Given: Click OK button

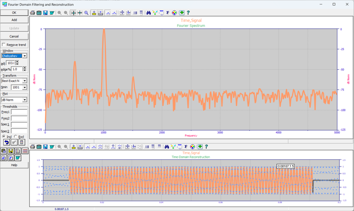Looking at the screenshot, I should 14,13.
